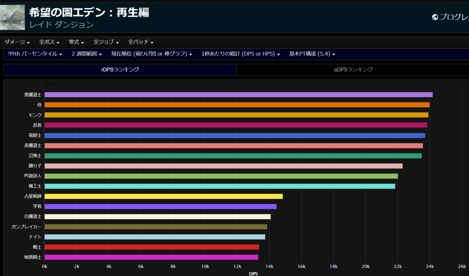
Task: Open the 2 週間範囲 time range dropdown
Action: click(x=86, y=54)
